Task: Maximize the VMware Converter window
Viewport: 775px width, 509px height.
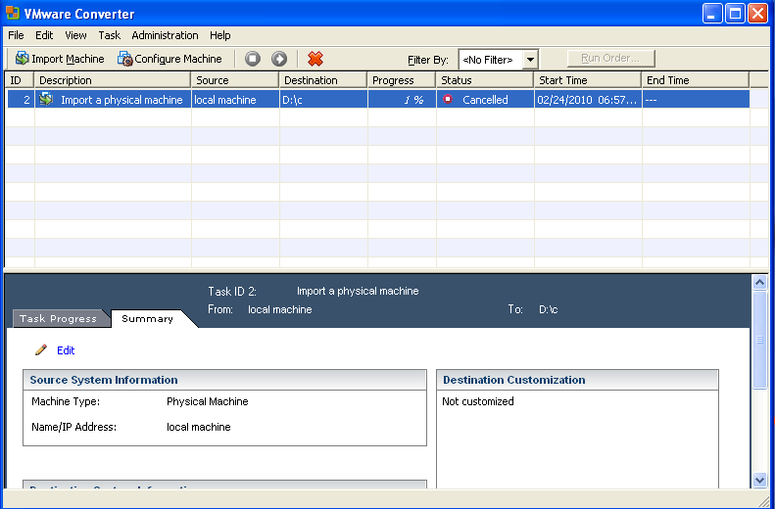Action: pyautogui.click(x=735, y=14)
